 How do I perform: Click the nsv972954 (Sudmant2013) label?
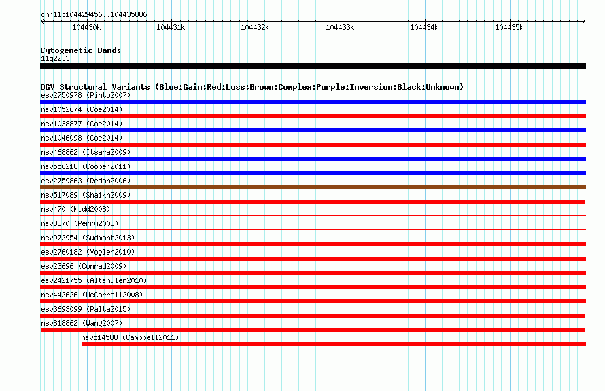point(88,238)
